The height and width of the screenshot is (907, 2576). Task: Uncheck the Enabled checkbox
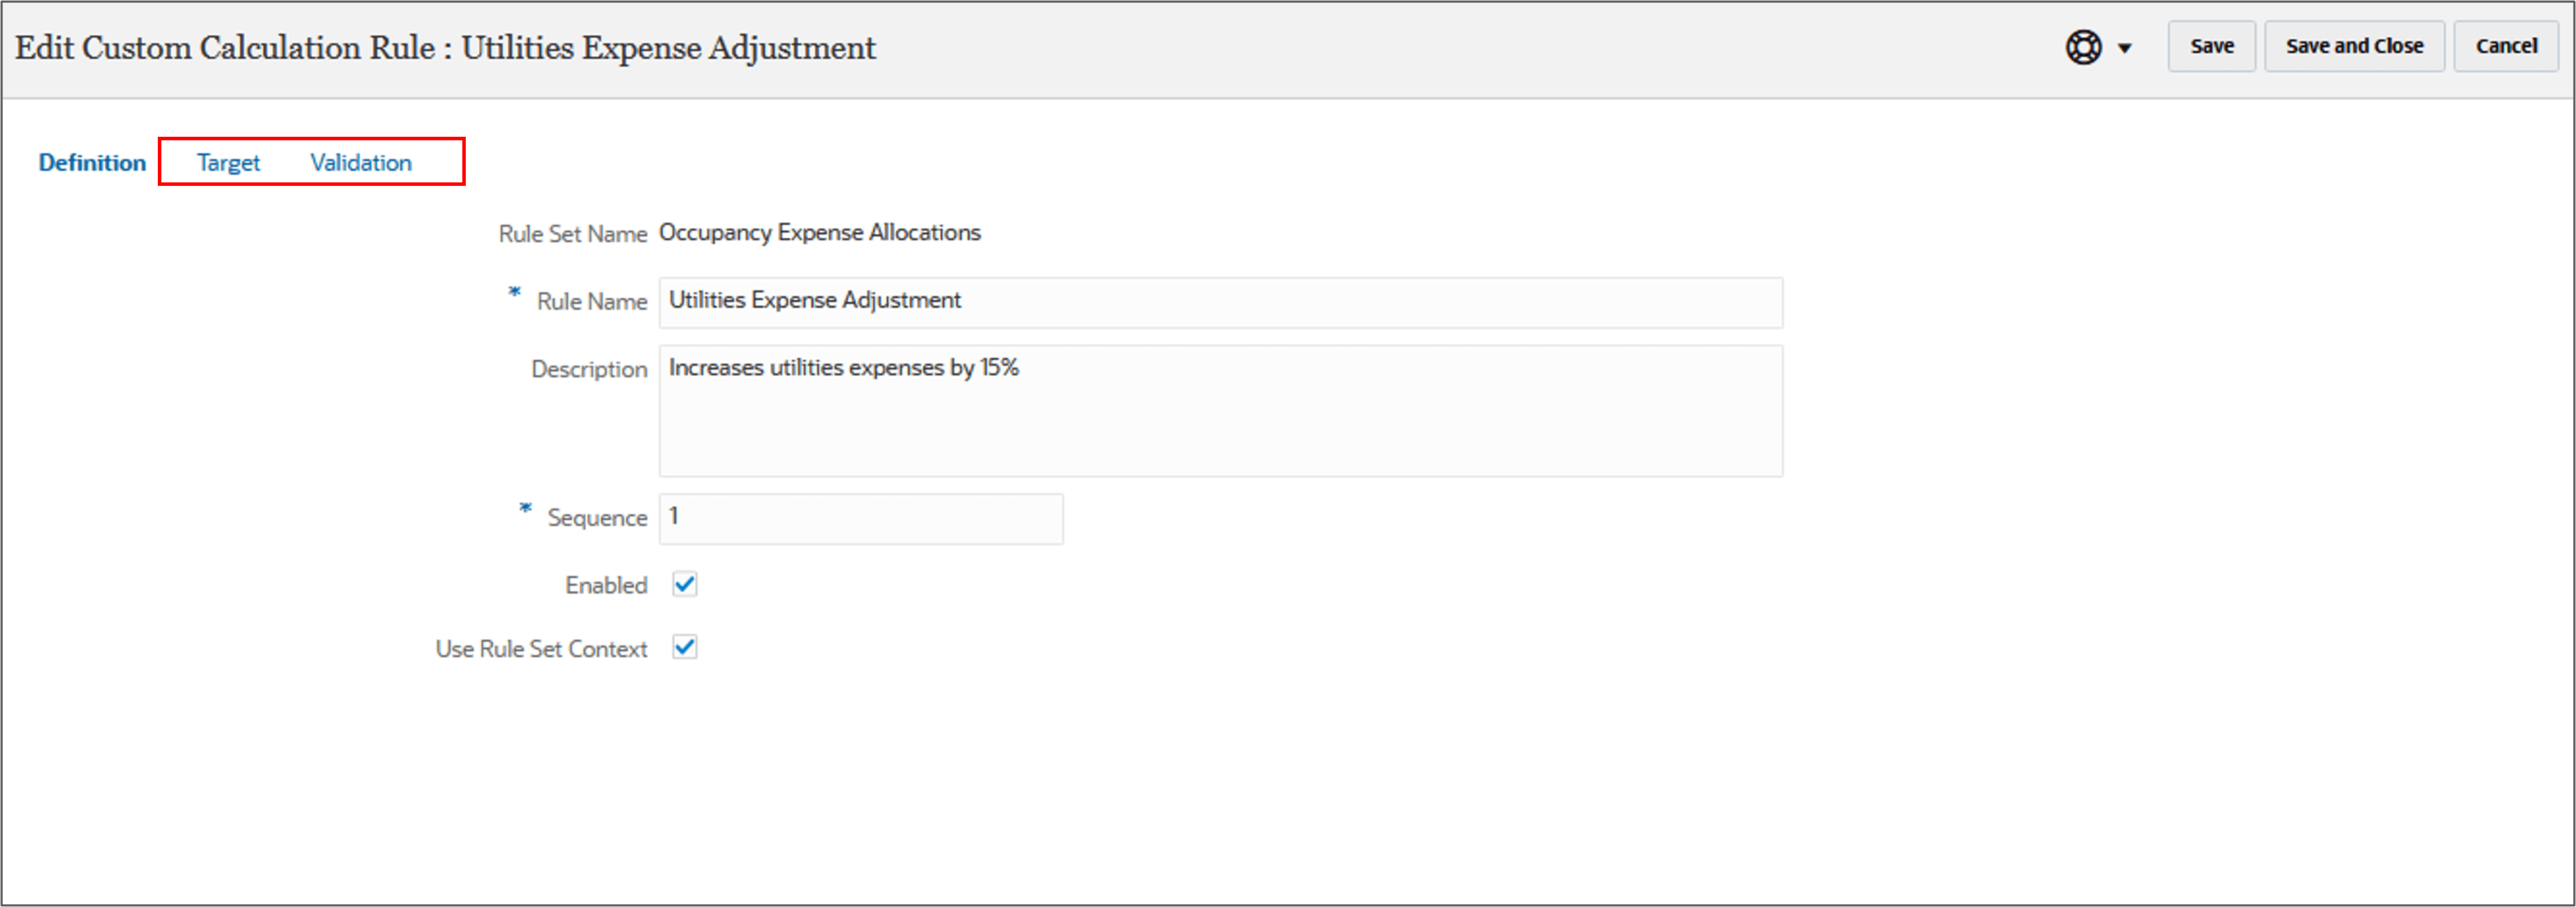click(x=685, y=584)
